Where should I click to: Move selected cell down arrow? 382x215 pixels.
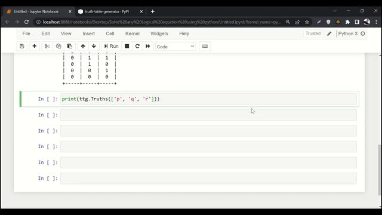(x=94, y=47)
